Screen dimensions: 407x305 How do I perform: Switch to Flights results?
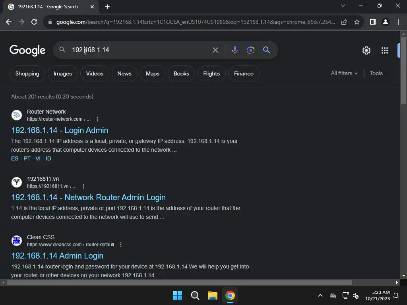click(211, 73)
